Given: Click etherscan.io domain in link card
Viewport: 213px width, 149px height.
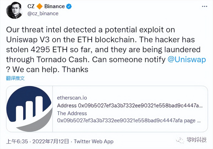Looking at the screenshot, I should pyautogui.click(x=72, y=98).
